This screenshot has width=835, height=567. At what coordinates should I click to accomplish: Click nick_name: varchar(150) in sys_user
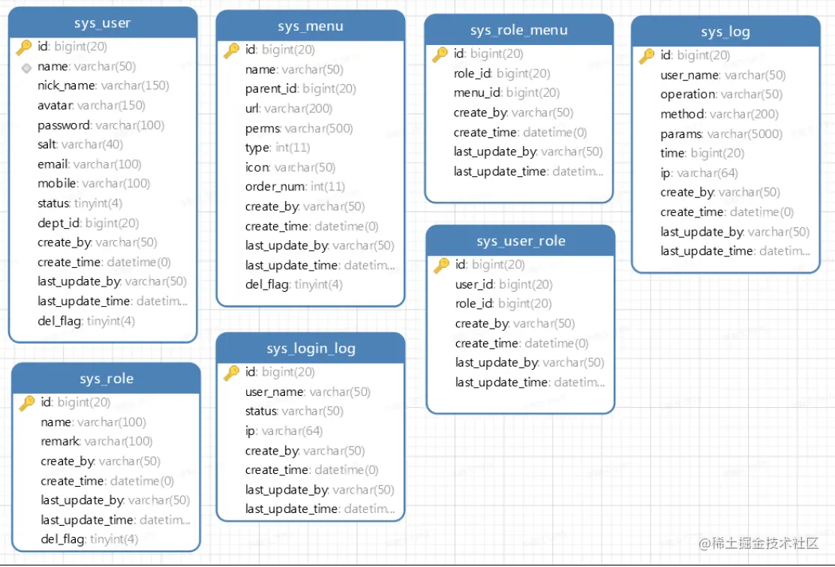(x=104, y=85)
